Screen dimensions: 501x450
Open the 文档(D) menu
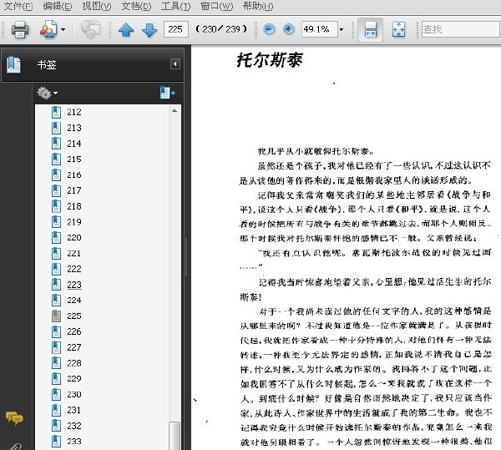(136, 6)
